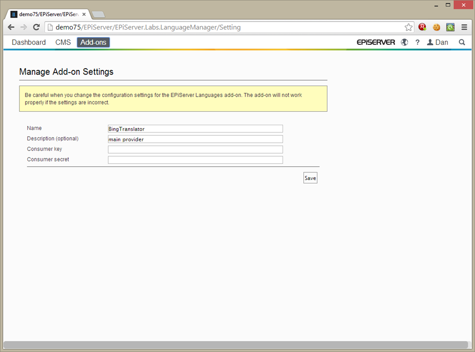Bookmark this page with the star icon
This screenshot has height=352, width=475.
(408, 27)
